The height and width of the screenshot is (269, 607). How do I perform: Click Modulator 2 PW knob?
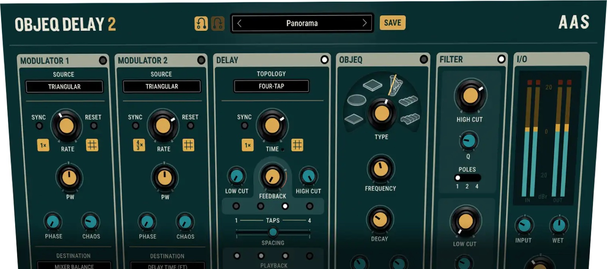click(165, 177)
